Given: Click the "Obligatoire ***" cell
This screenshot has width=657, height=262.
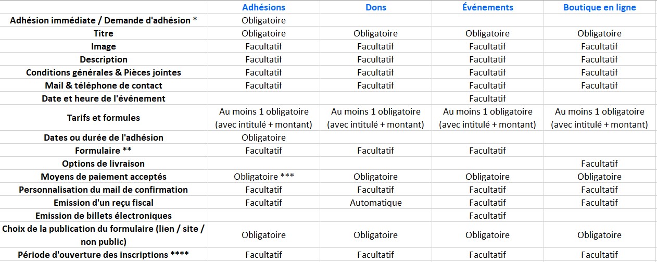Looking at the screenshot, I should 263,177.
